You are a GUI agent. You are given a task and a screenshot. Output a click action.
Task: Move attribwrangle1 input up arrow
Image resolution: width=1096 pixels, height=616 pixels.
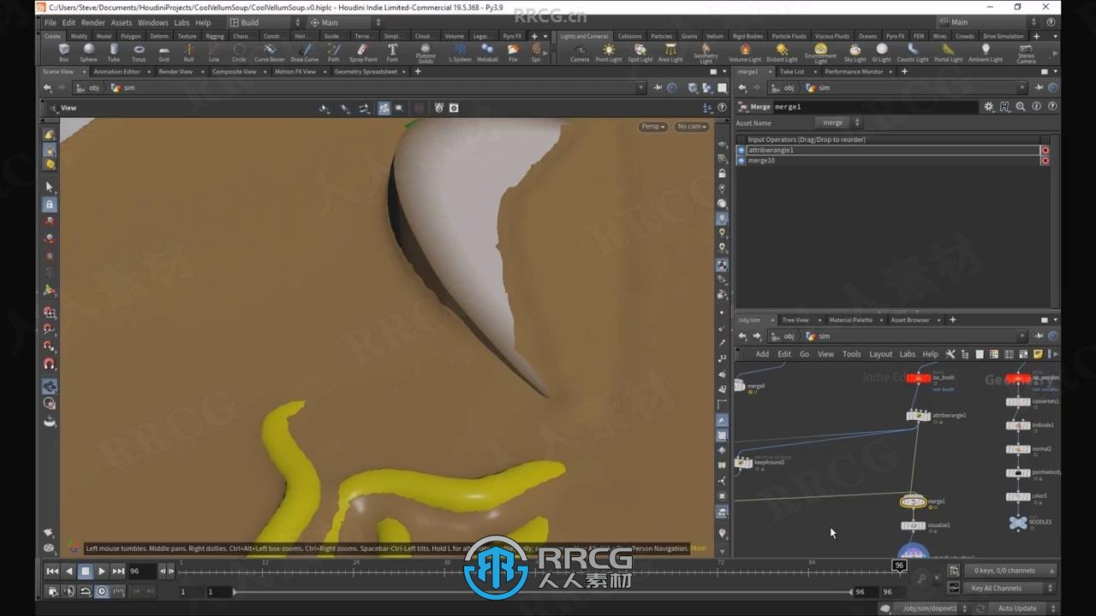[742, 150]
